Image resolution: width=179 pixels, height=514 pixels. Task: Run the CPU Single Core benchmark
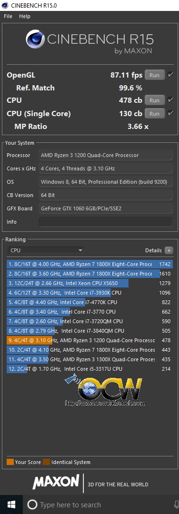pos(154,114)
